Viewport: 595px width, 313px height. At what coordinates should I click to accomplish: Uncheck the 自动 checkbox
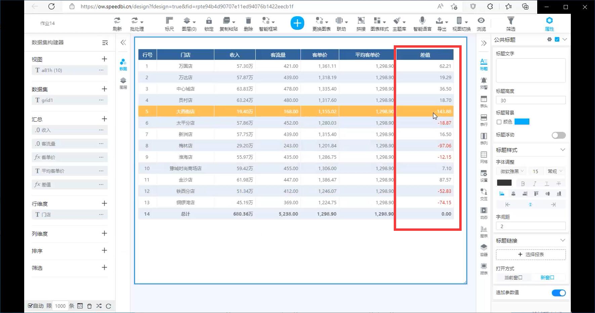tap(31, 306)
